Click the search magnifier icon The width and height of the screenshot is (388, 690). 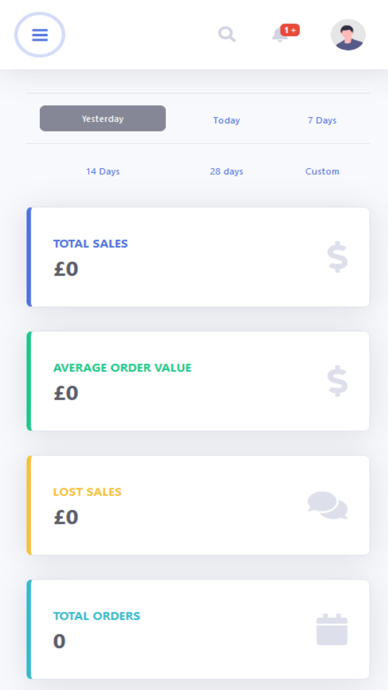pos(227,34)
